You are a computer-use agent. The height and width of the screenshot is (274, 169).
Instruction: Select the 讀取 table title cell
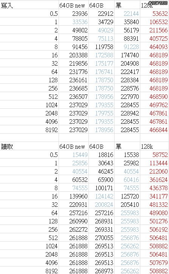[x=29, y=146]
